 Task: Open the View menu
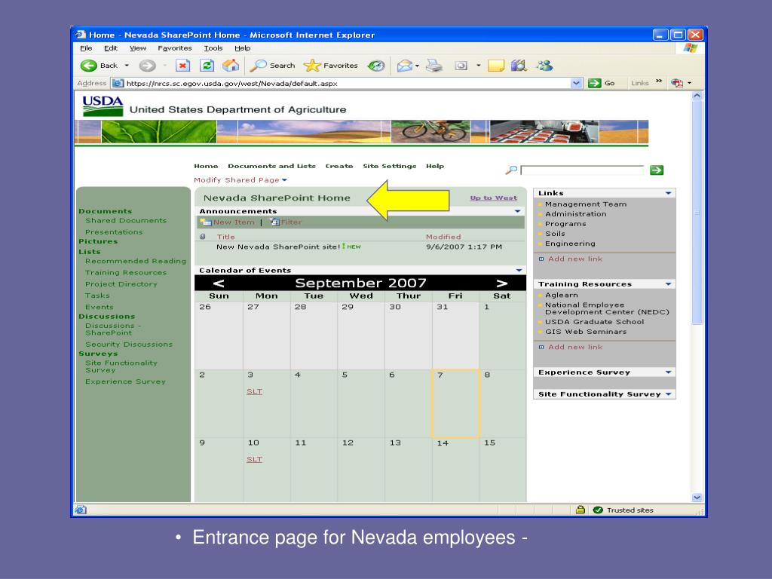[x=138, y=48]
